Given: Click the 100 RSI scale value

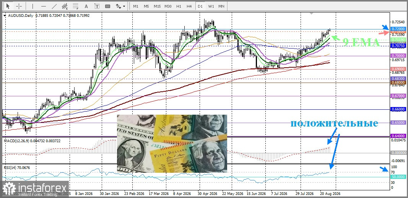Looking at the screenshot, I should tap(394, 167).
